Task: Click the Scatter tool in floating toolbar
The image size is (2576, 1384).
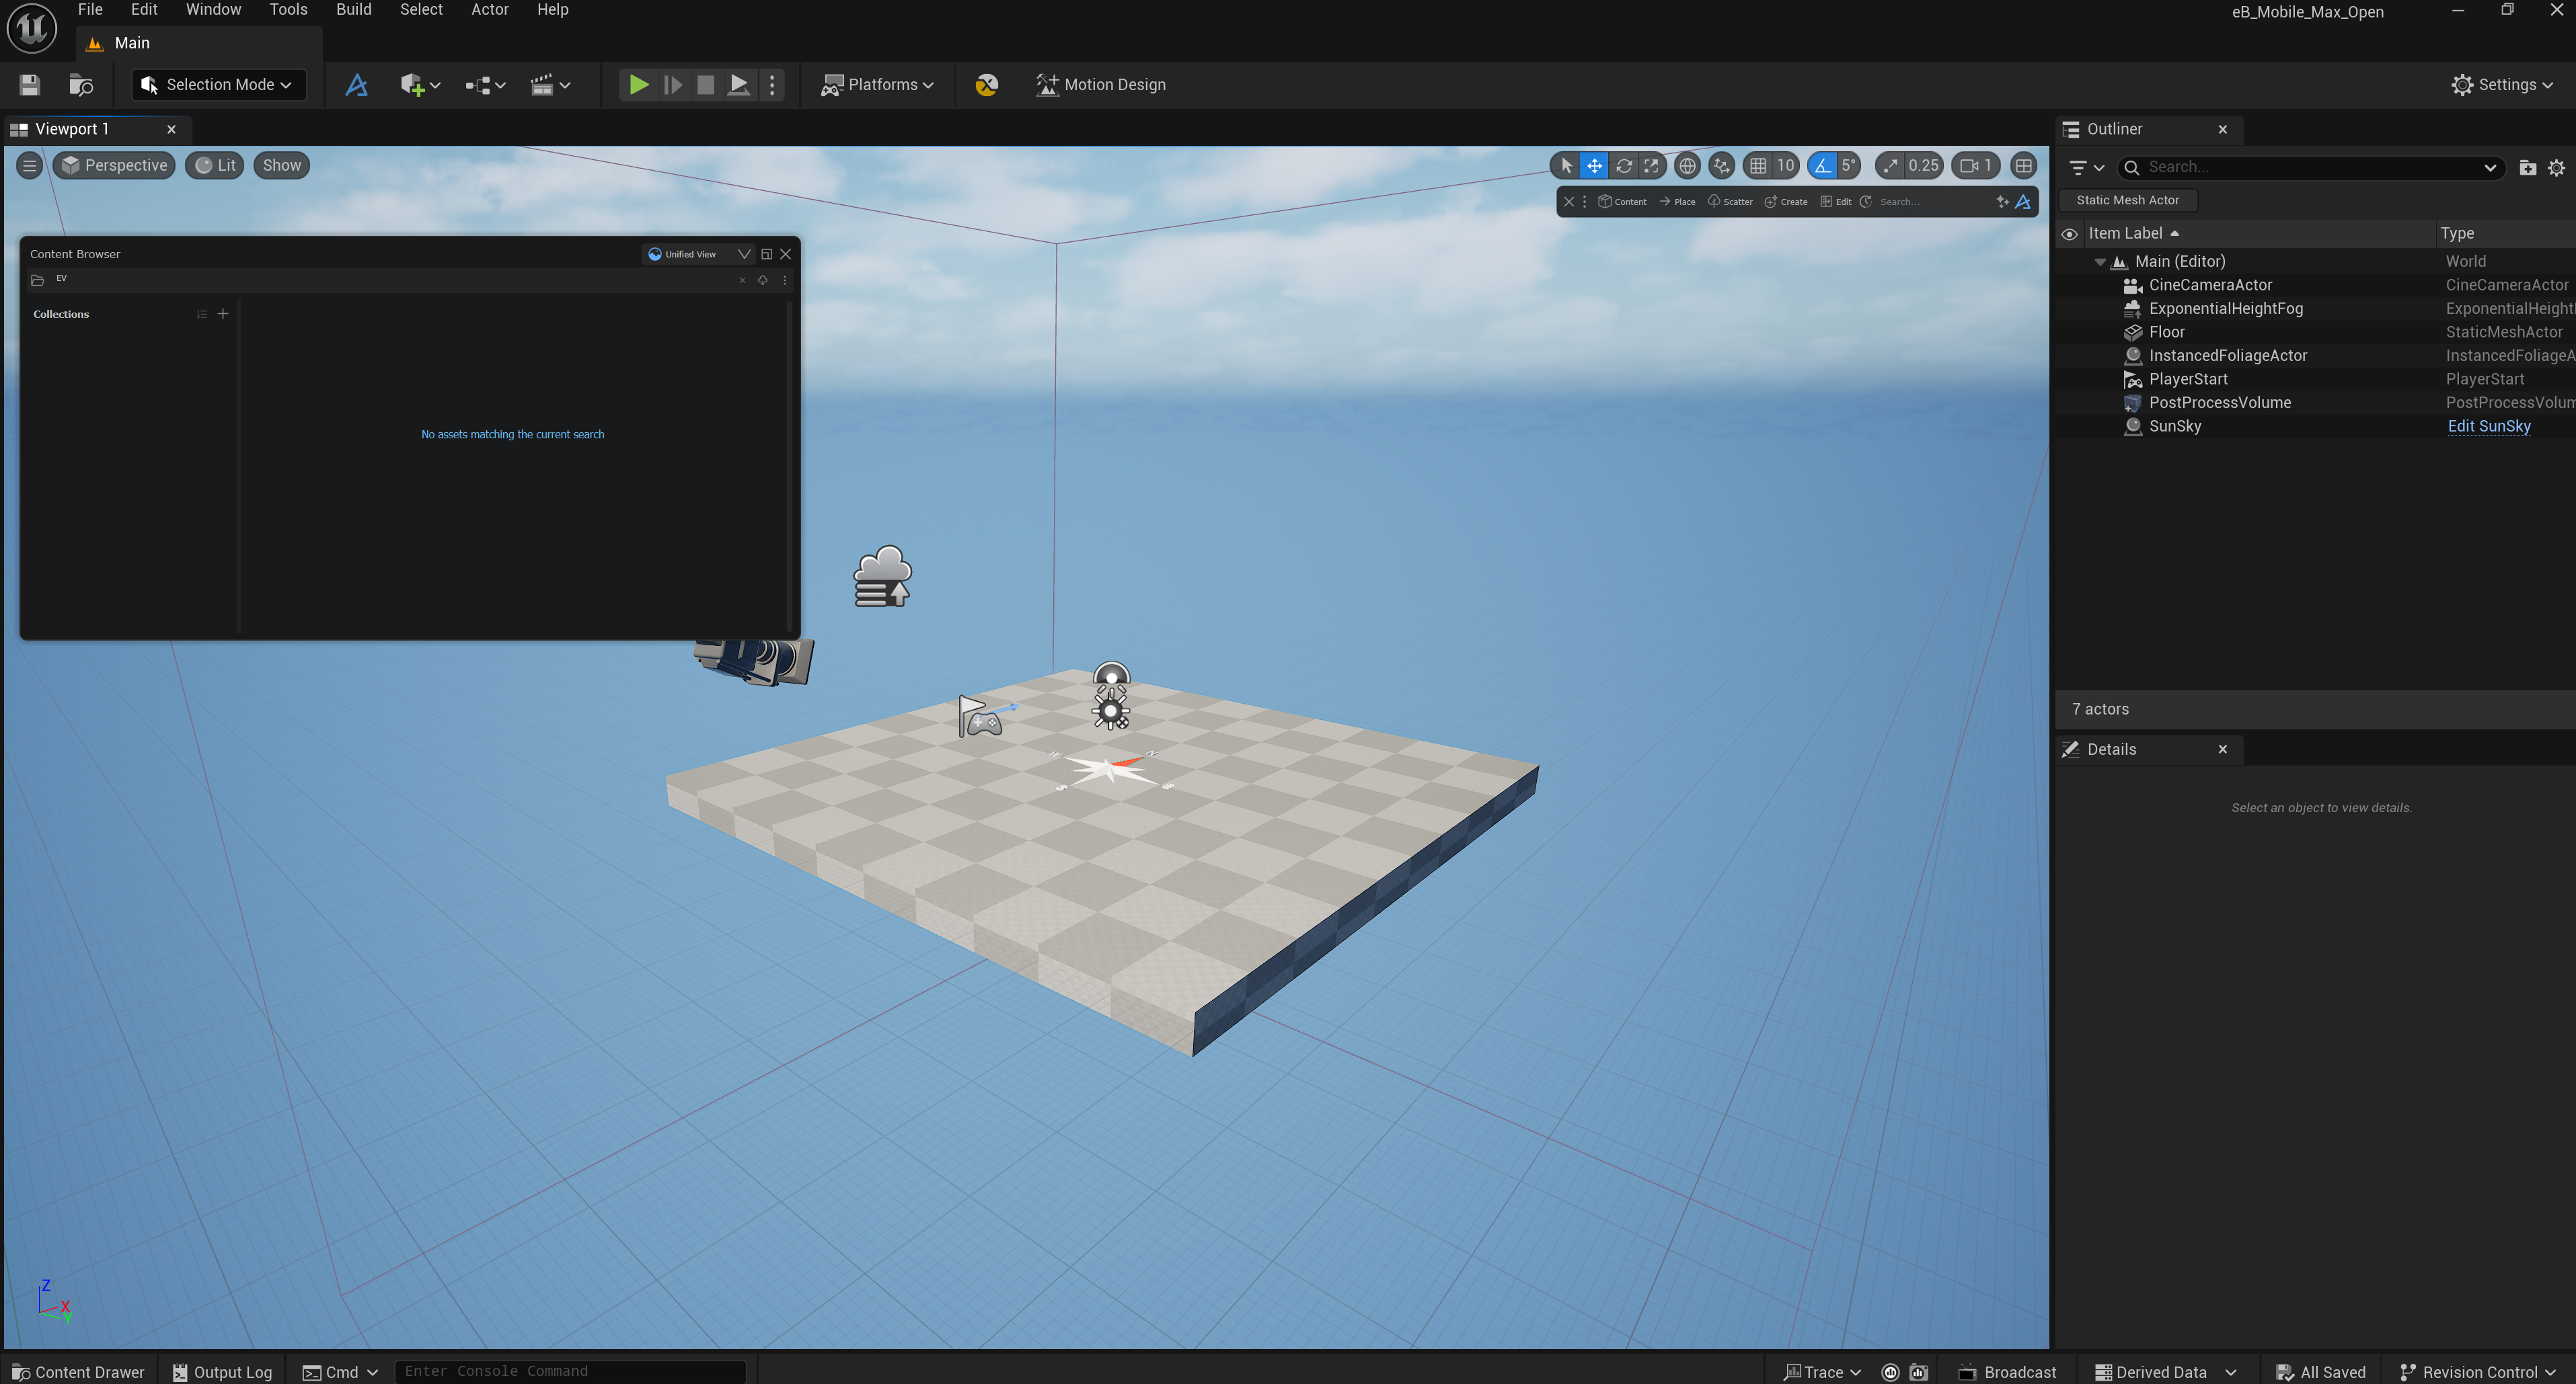Action: [x=1730, y=202]
